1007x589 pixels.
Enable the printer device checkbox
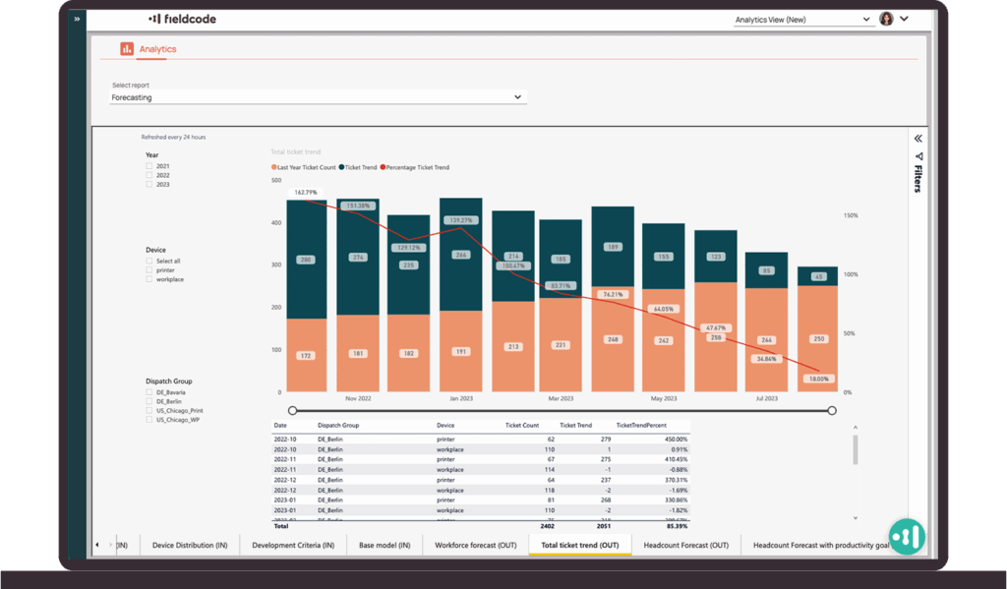(x=149, y=270)
